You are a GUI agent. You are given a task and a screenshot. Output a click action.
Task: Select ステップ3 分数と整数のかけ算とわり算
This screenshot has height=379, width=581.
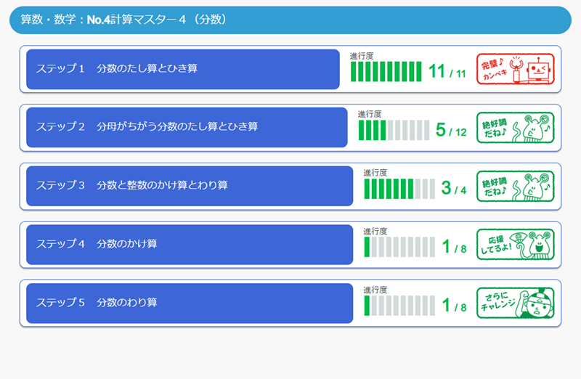tap(190, 186)
